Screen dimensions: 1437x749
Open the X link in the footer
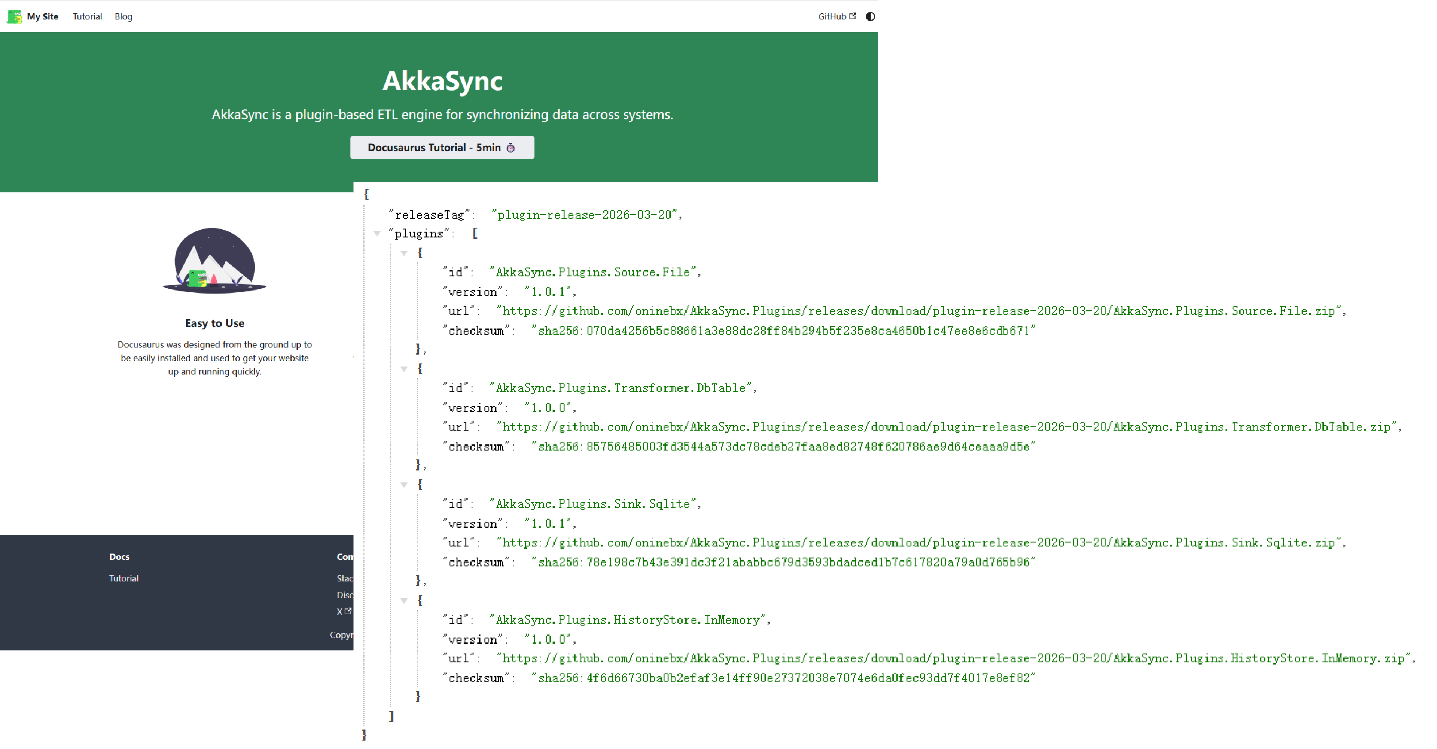pos(341,611)
